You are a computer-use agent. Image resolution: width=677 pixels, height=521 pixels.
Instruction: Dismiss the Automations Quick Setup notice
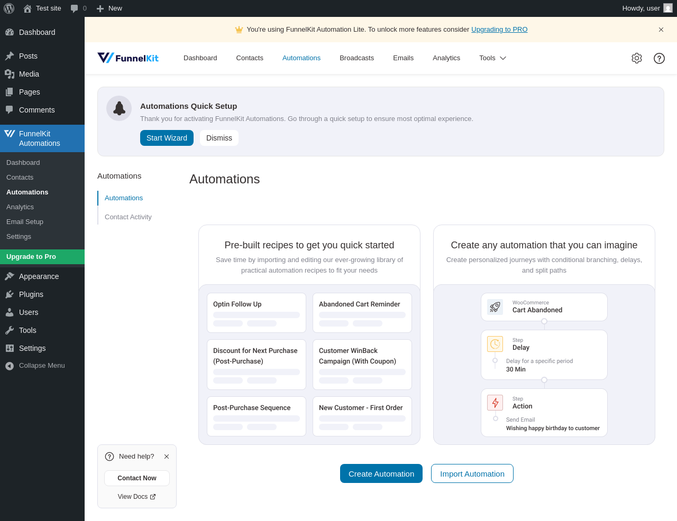pyautogui.click(x=219, y=138)
